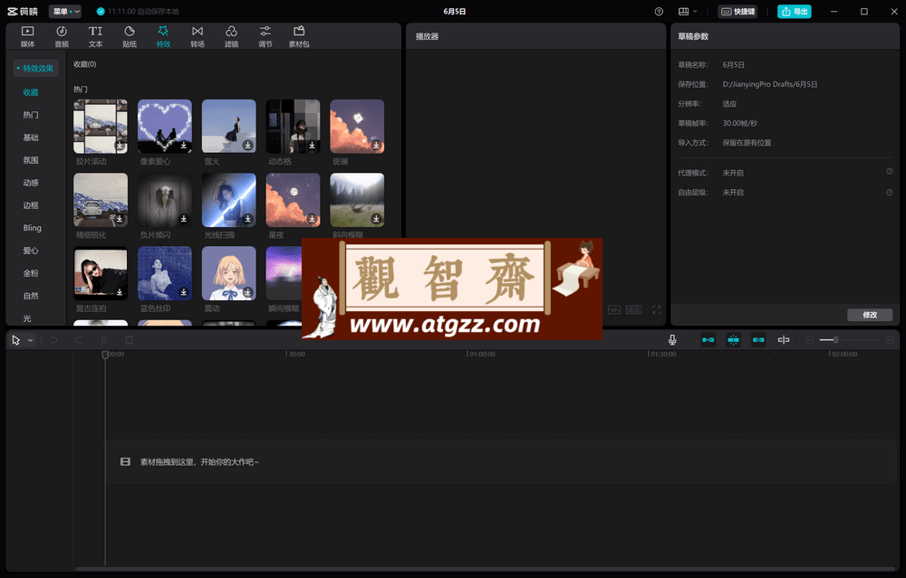Toggle main track magnet
Image resolution: width=906 pixels, height=578 pixels.
point(708,340)
